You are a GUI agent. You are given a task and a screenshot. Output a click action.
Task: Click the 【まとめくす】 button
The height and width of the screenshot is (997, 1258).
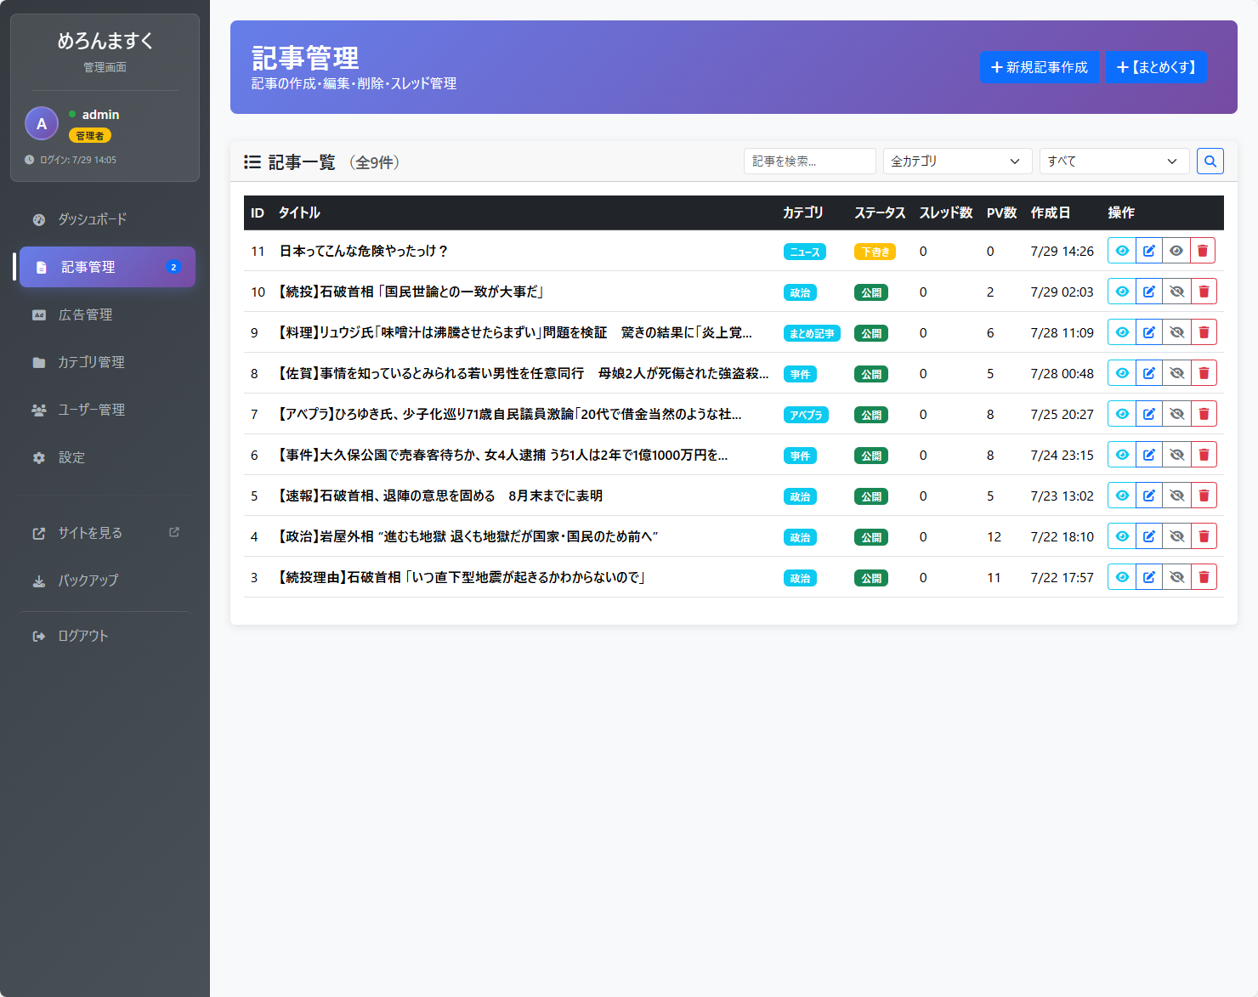[x=1156, y=67]
